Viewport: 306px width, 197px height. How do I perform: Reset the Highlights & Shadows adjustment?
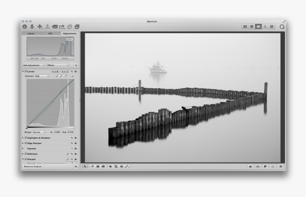coord(72,138)
